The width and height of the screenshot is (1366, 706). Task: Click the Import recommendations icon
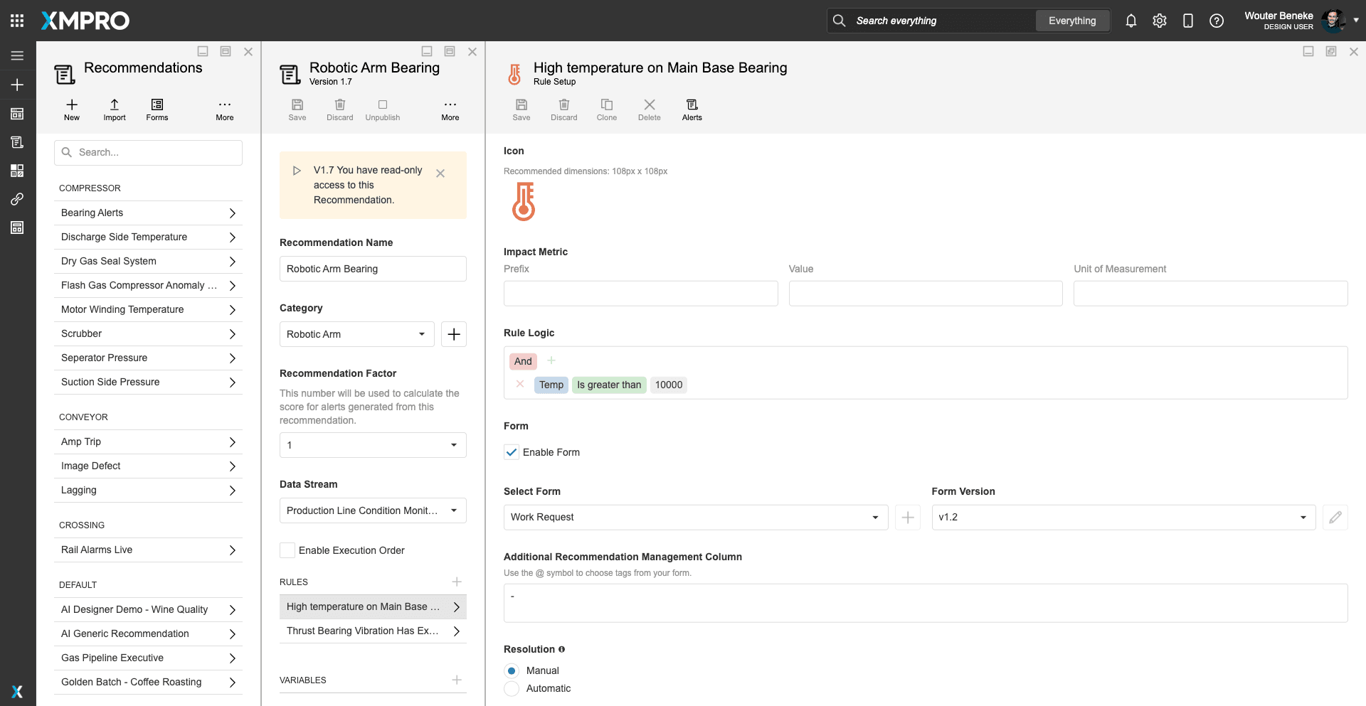114,105
